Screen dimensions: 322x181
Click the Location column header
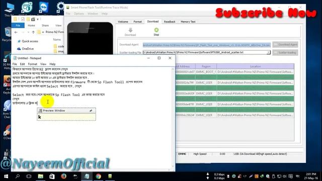[x=255, y=66]
